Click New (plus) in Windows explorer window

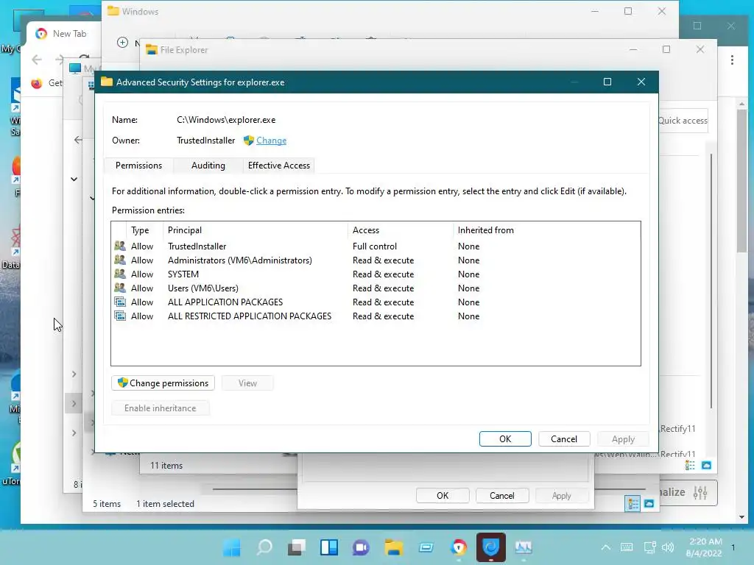(x=123, y=42)
